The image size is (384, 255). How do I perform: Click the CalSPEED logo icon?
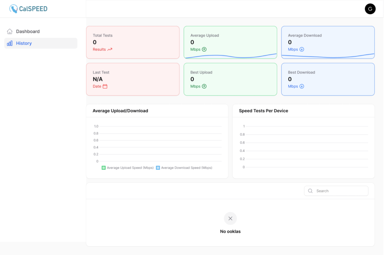[13, 9]
